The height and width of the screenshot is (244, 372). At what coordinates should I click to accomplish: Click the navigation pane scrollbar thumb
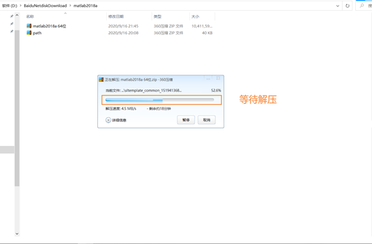(x=17, y=108)
